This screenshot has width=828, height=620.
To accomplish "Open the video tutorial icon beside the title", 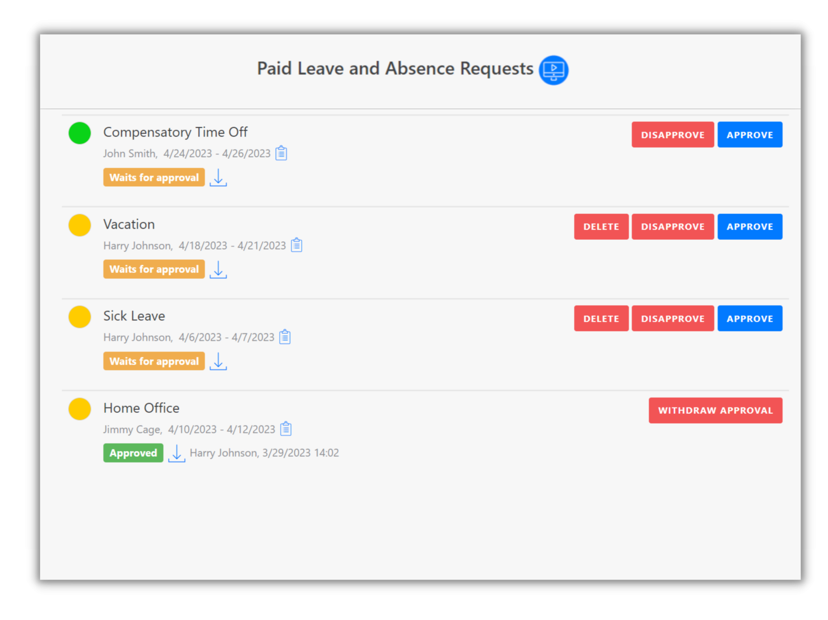I will pos(553,70).
